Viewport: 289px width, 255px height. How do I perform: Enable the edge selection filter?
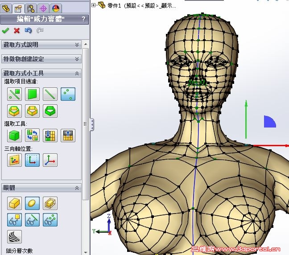tap(50, 94)
